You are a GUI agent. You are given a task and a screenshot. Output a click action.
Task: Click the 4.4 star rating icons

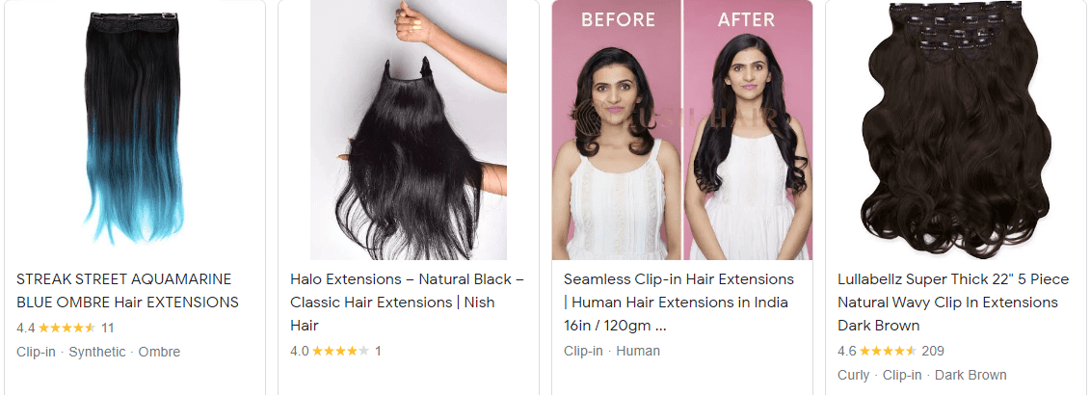tap(66, 328)
